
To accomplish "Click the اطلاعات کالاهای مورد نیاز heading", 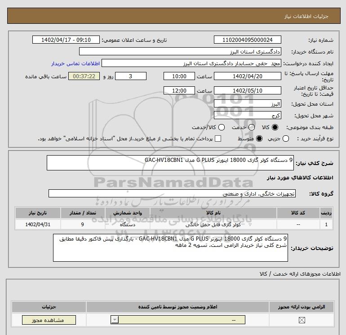I will point(300,178).
